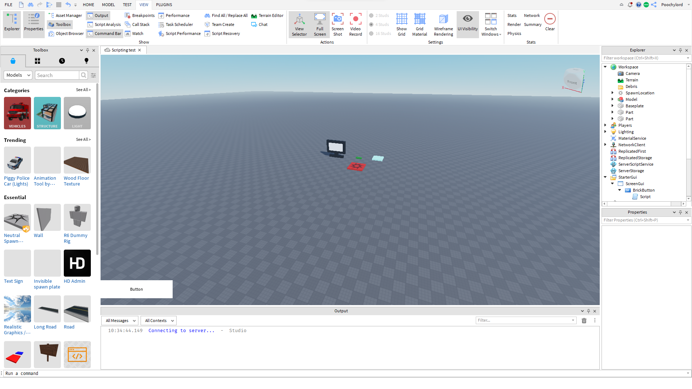692x389 pixels.
Task: Open the Properties ribbon button
Action: pyautogui.click(x=34, y=24)
